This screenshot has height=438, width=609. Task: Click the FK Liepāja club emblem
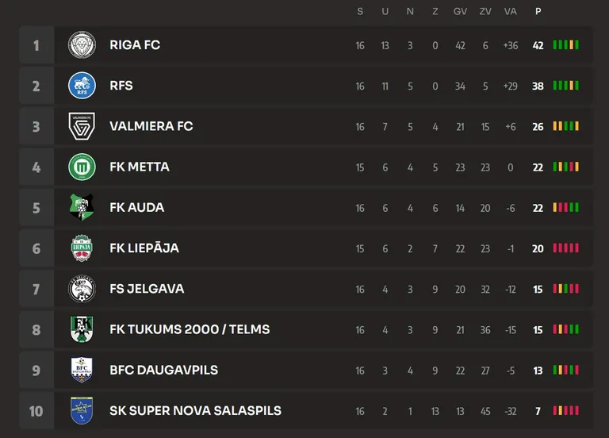[x=82, y=248]
